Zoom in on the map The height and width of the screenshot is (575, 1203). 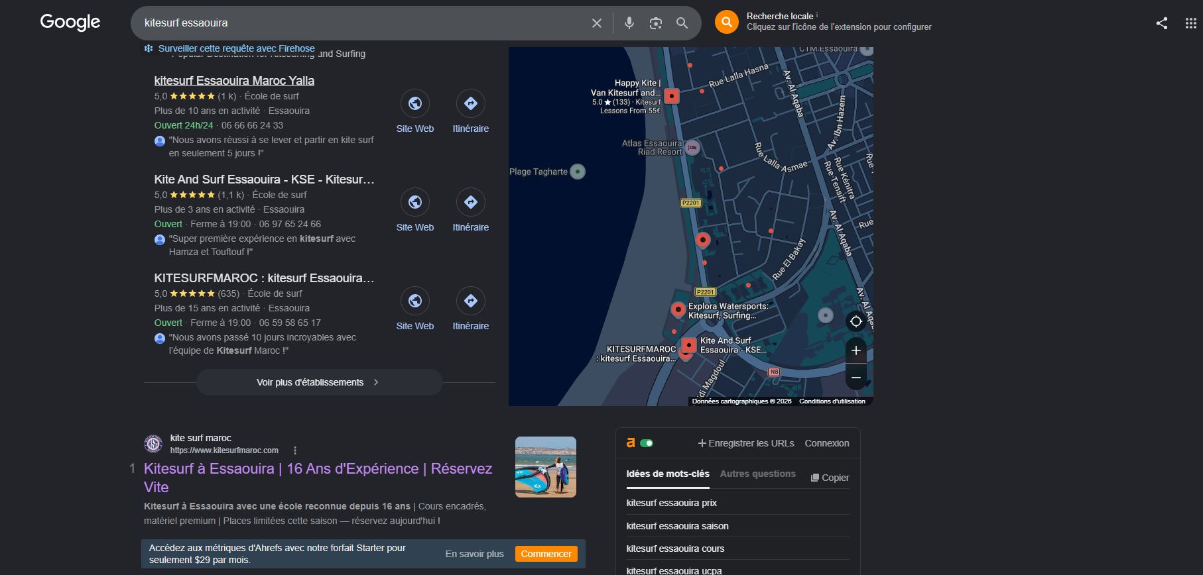click(856, 350)
